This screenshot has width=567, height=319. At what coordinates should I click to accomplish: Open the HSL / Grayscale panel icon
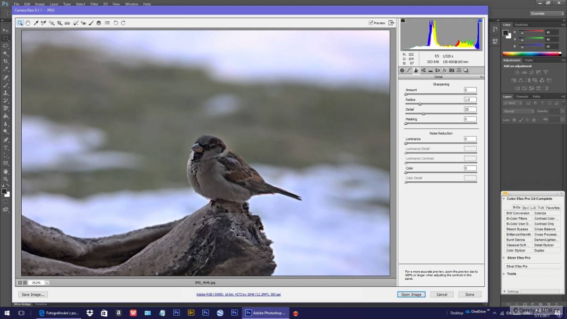tap(423, 70)
